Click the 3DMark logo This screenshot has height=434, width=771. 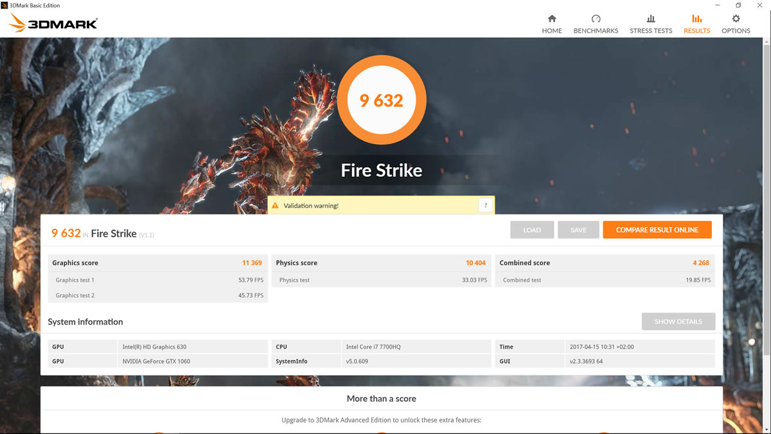pyautogui.click(x=53, y=24)
